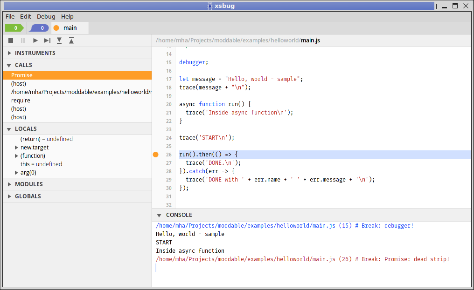The height and width of the screenshot is (290, 474).
Task: Click the Step icon to step over
Action: 47,40
